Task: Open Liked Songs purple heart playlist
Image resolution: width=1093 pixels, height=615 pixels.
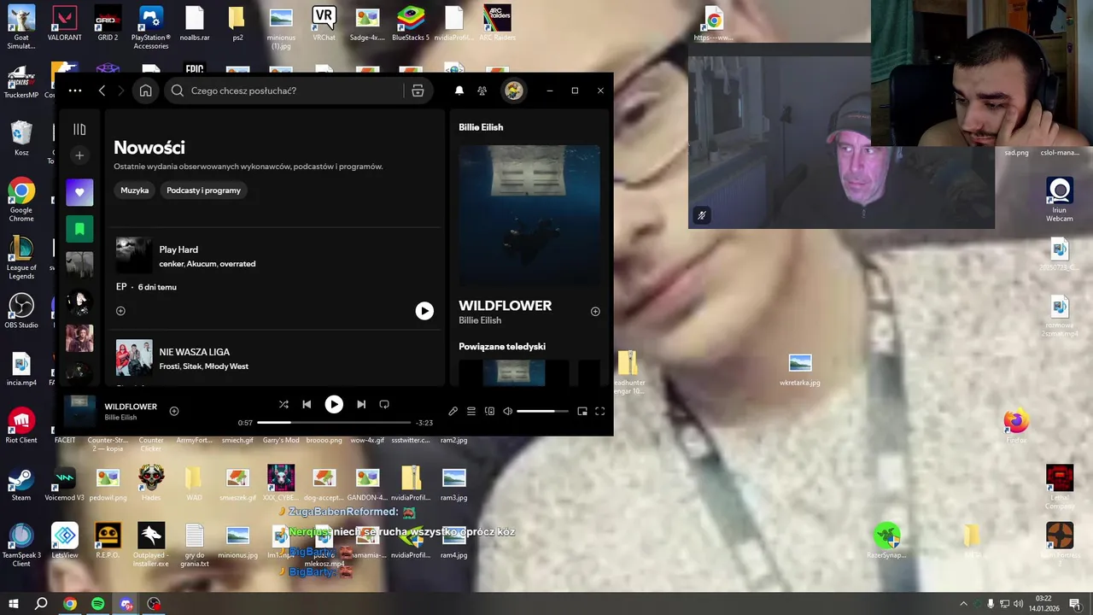Action: pyautogui.click(x=79, y=192)
